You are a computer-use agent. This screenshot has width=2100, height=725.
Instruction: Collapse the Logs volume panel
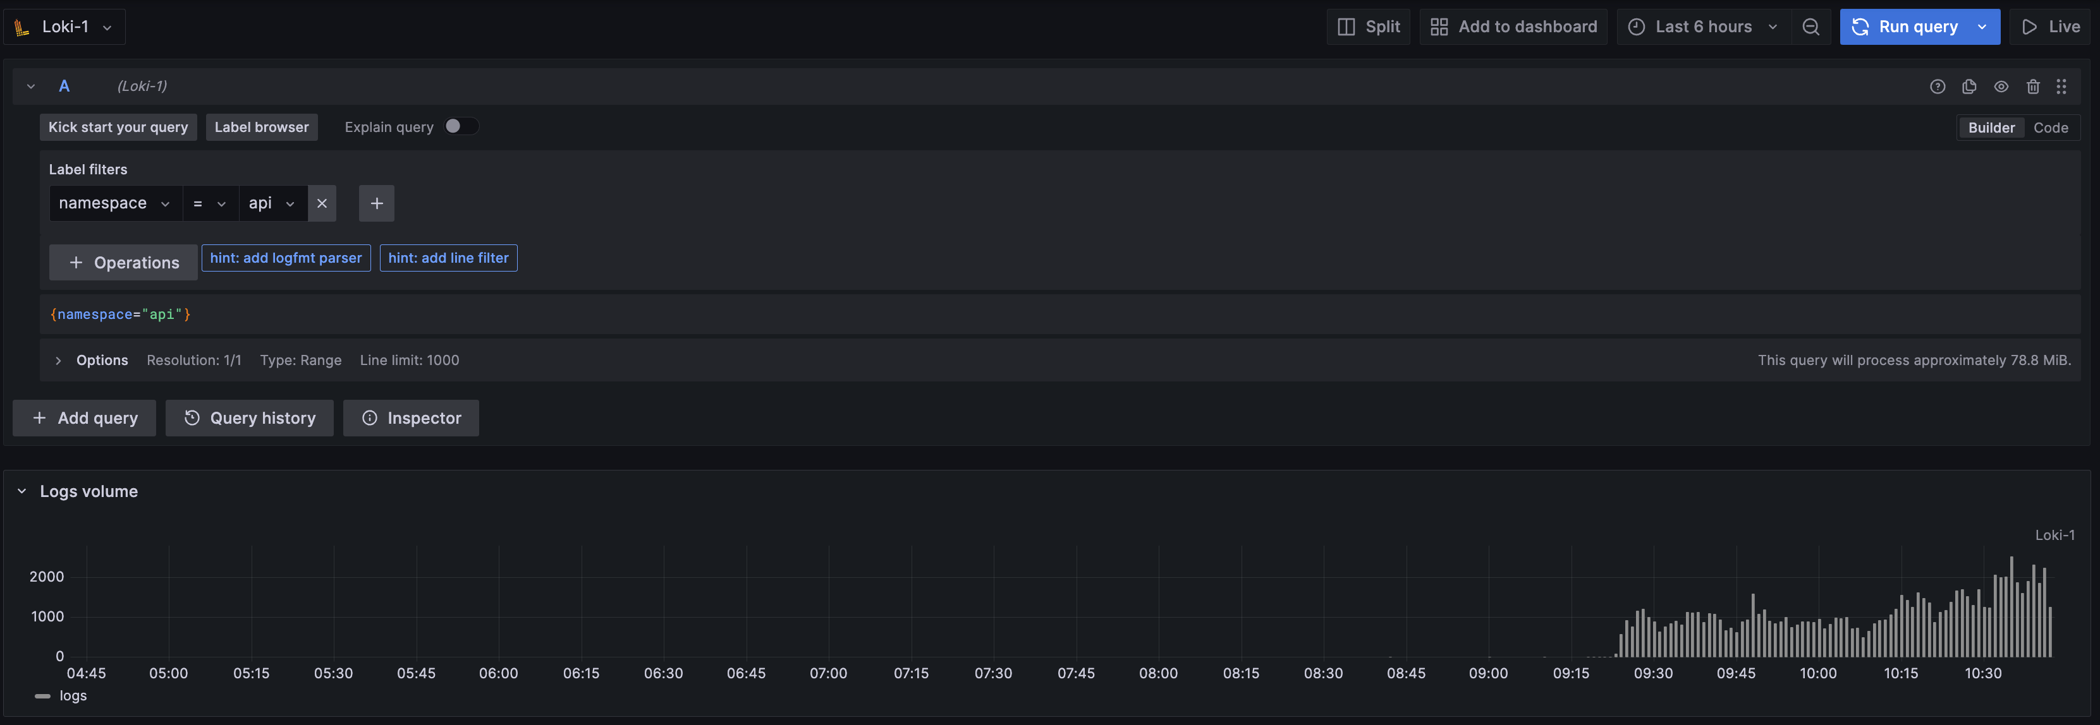(22, 491)
